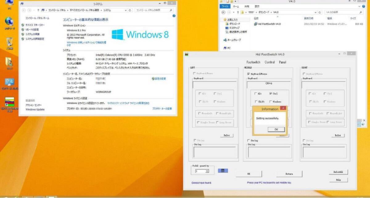Open Action Center link in System window
Screen dimensions: 370x198
click(34, 105)
